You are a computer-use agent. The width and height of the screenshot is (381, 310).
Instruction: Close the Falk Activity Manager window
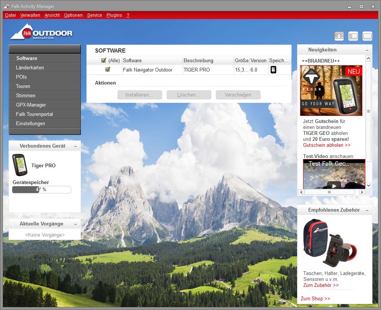[x=373, y=7]
